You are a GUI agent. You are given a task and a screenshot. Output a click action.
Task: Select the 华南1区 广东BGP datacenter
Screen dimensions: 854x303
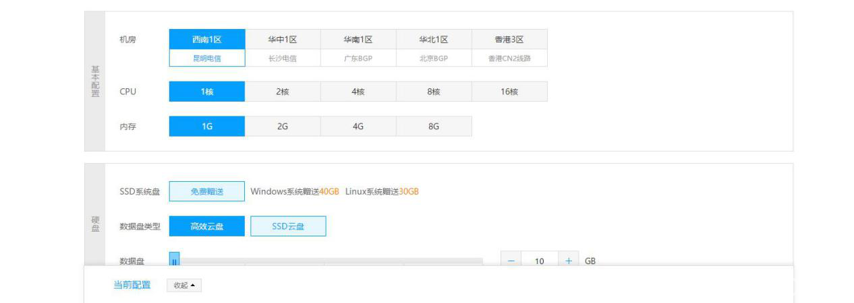tap(358, 48)
